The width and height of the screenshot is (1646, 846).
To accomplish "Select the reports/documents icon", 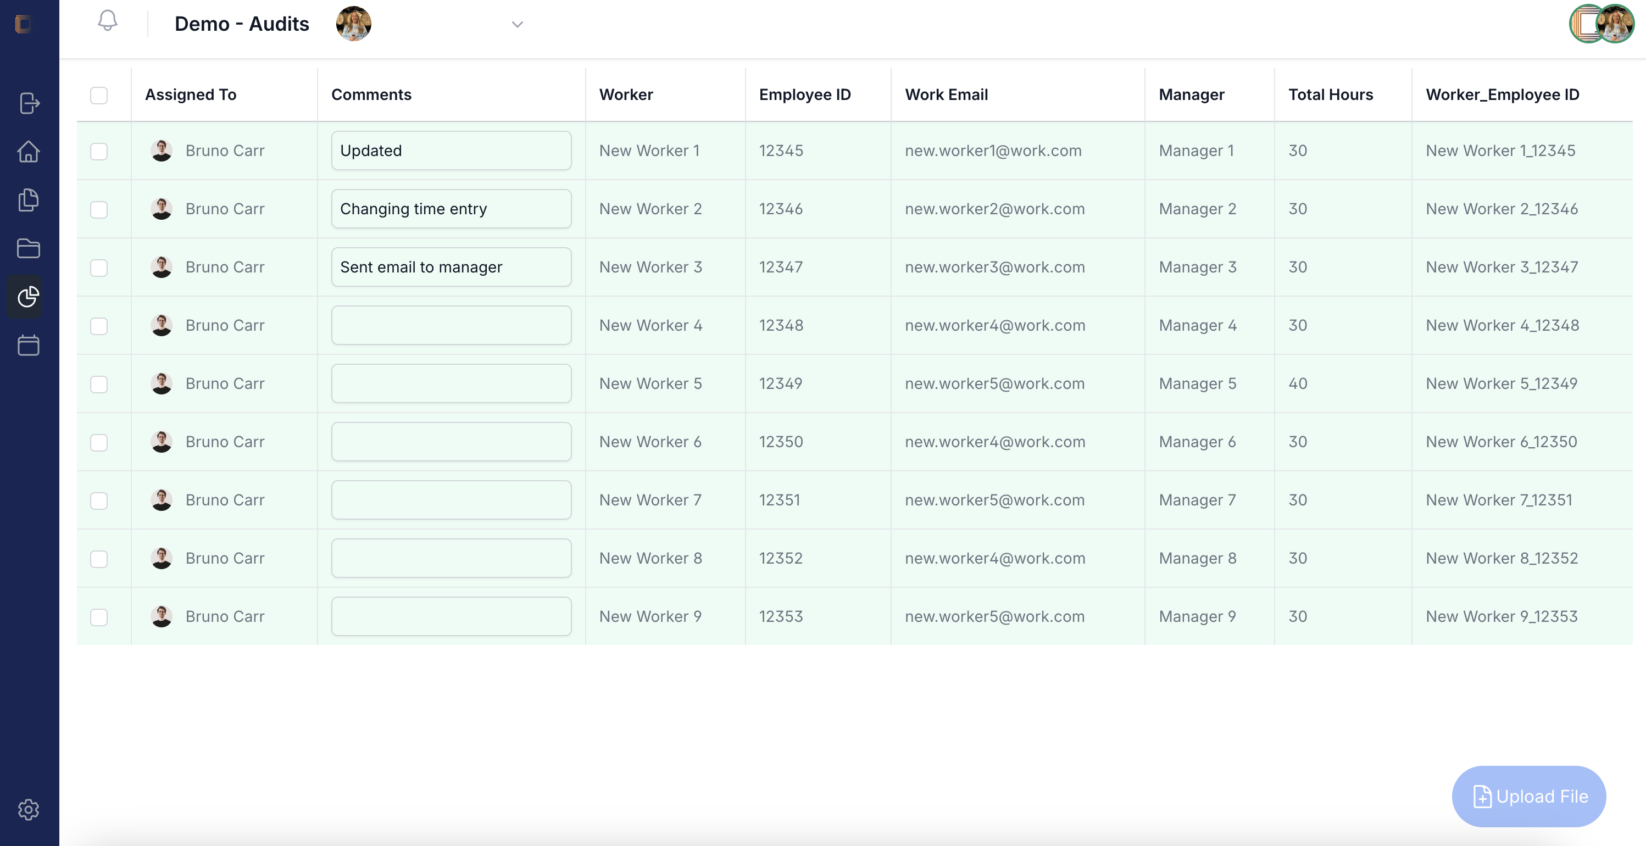I will pos(29,198).
